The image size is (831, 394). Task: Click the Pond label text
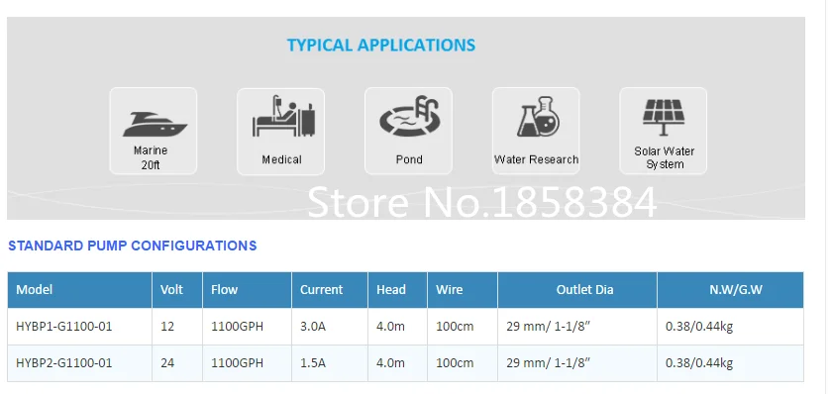(x=409, y=159)
